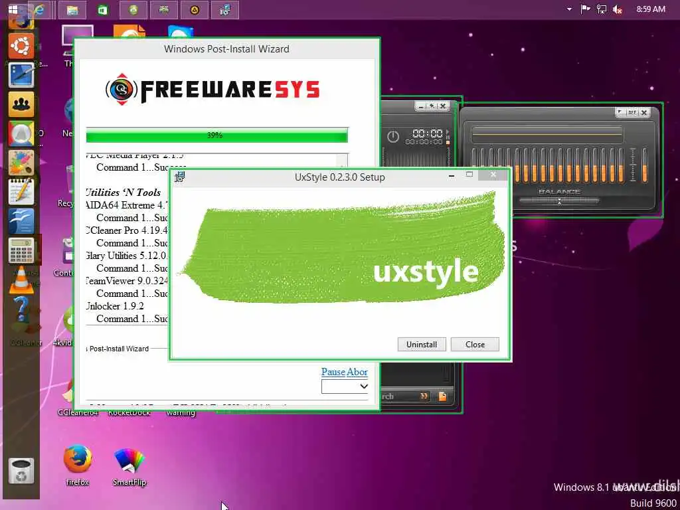Toggle the AIMP equalizer OFF button
This screenshot has height=510, width=680.
pyautogui.click(x=632, y=112)
